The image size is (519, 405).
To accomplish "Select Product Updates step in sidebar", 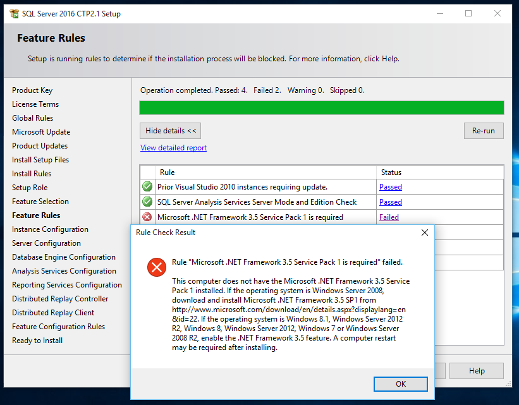I will (x=40, y=146).
